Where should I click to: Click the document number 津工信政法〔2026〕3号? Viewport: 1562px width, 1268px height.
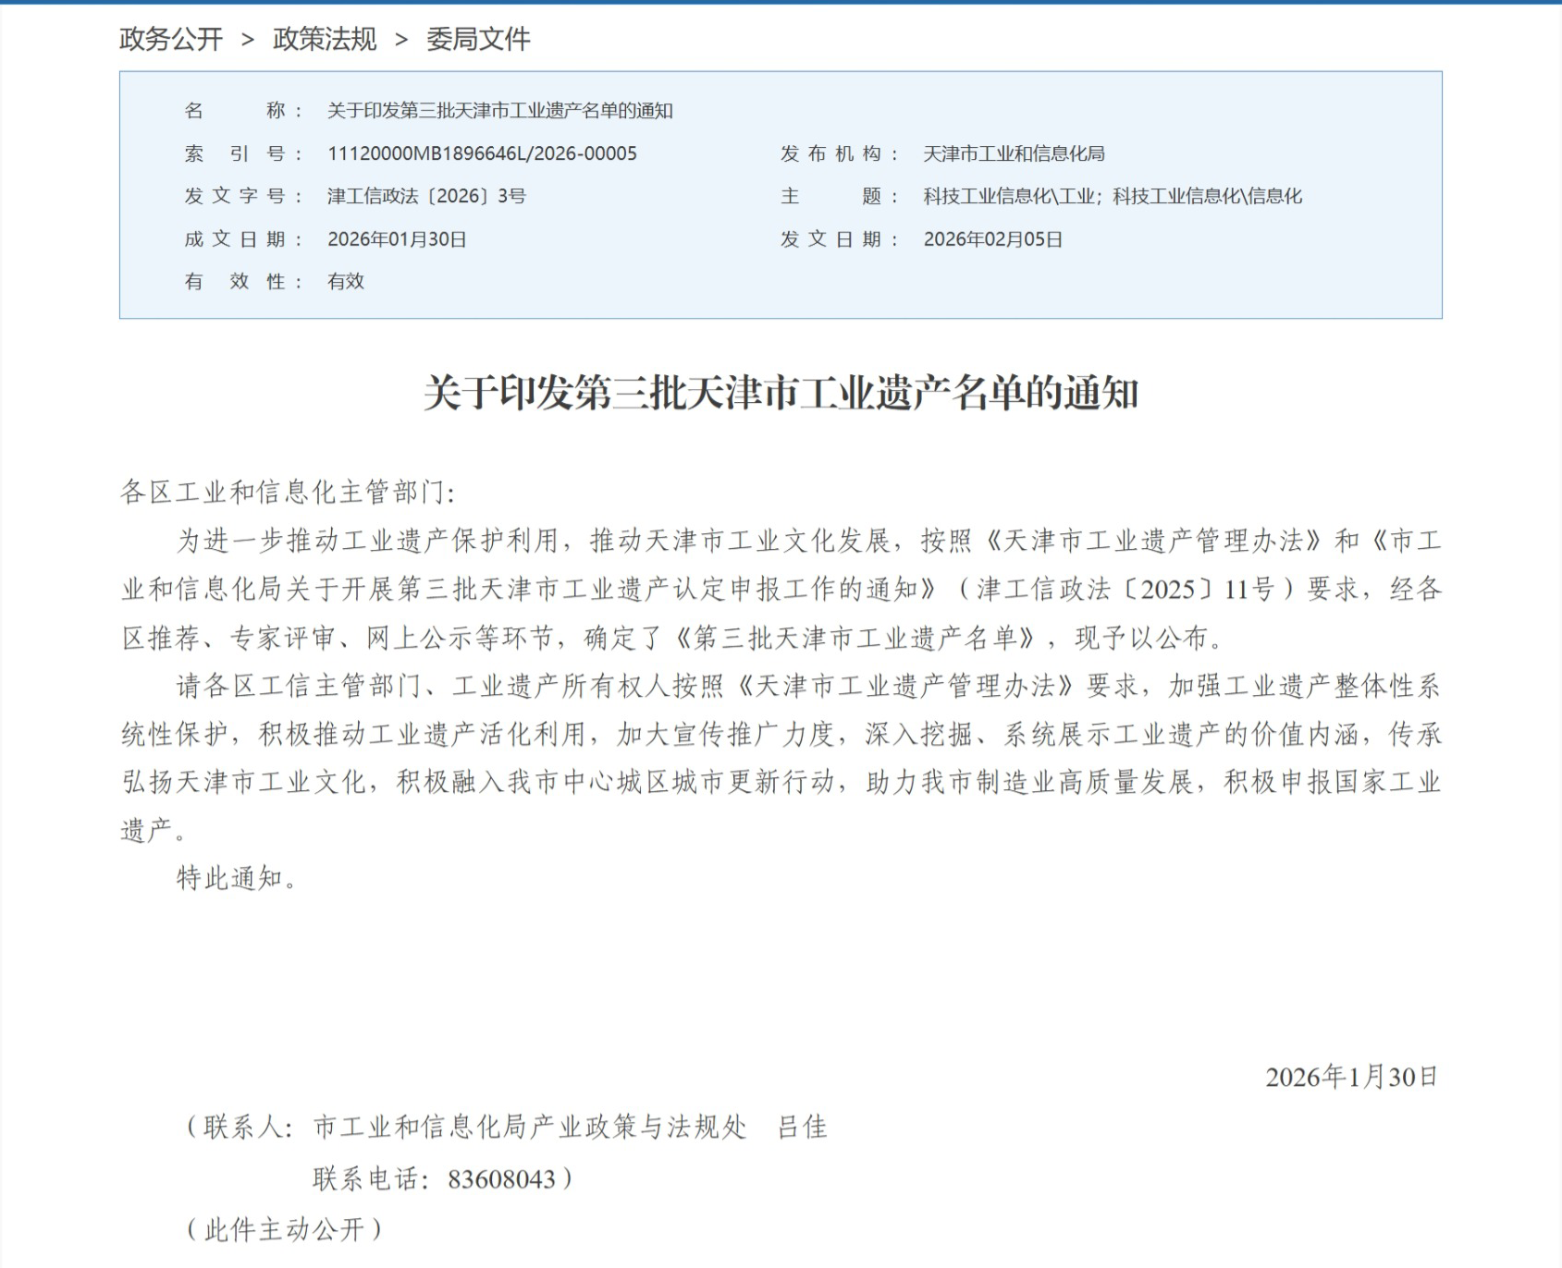426,196
